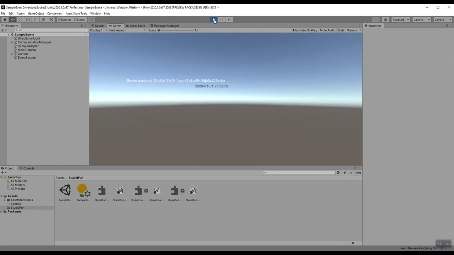Screen dimensions: 454x255
Task: Toggle Mute Audio in Game view
Action: pos(327,30)
